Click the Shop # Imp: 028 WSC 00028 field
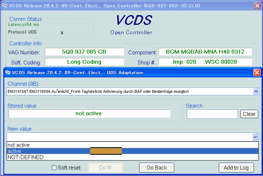 pos(205,62)
